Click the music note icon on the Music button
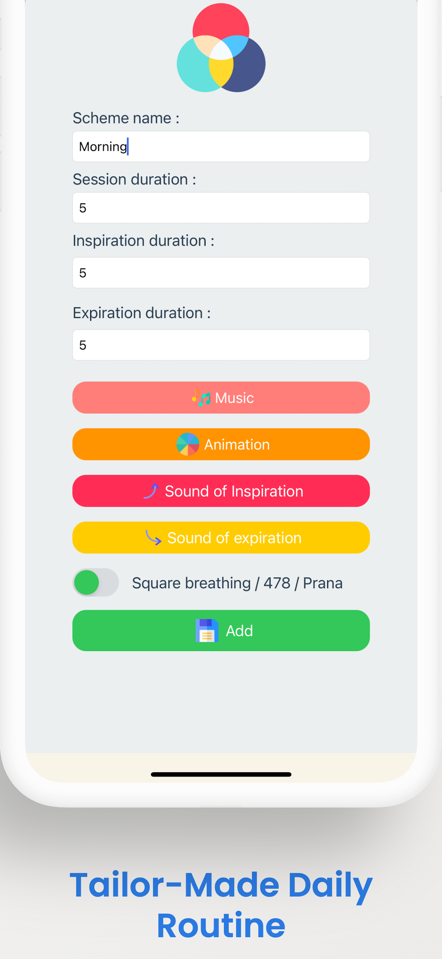This screenshot has width=442, height=959. 201,398
